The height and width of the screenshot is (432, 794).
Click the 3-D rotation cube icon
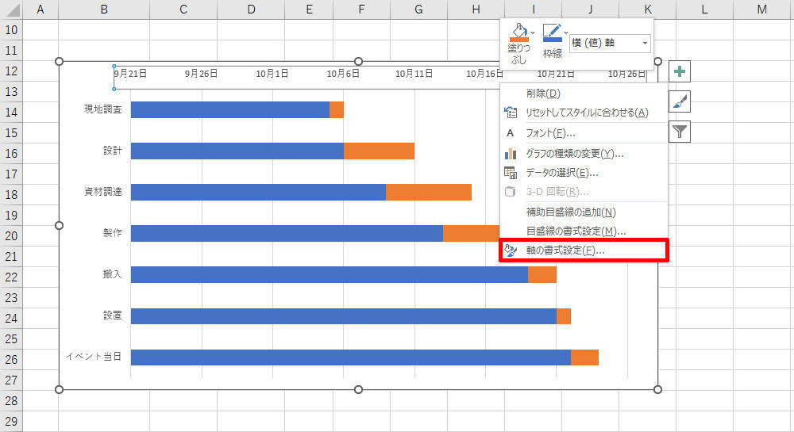pyautogui.click(x=511, y=192)
